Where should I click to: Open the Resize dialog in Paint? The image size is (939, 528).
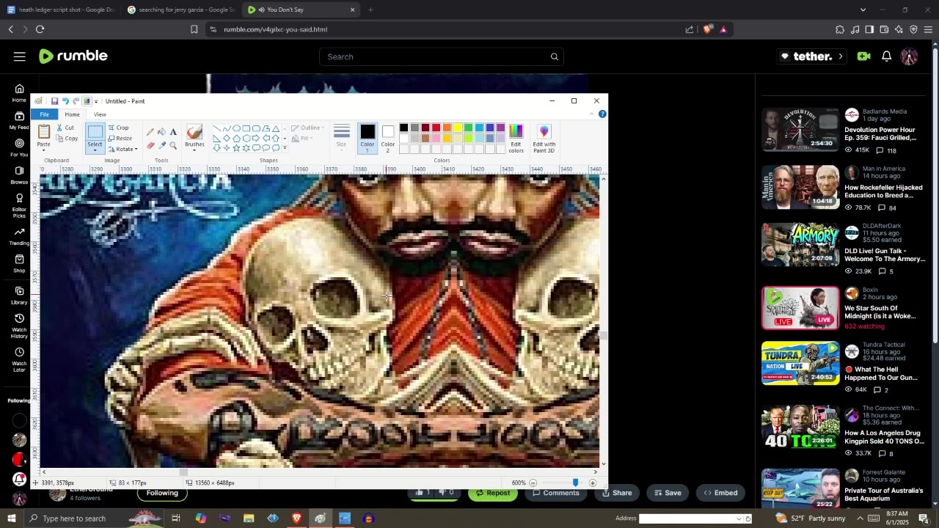(x=120, y=139)
